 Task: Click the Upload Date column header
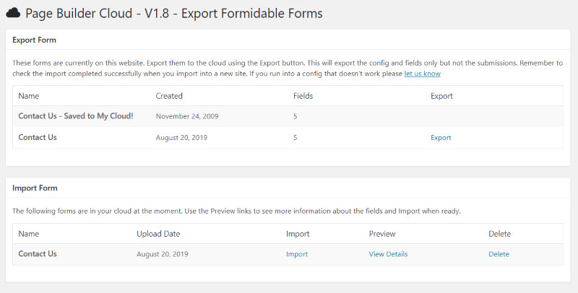(x=158, y=234)
